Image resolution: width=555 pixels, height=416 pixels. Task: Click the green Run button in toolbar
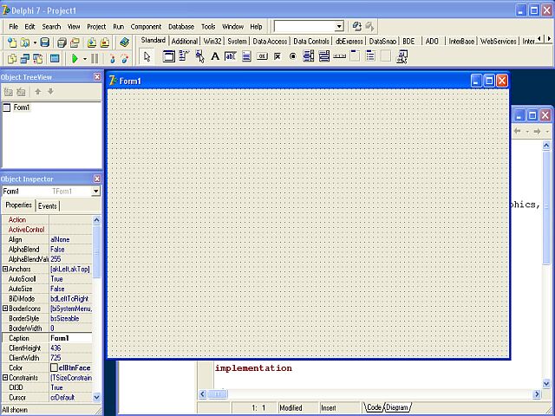[x=75, y=58]
